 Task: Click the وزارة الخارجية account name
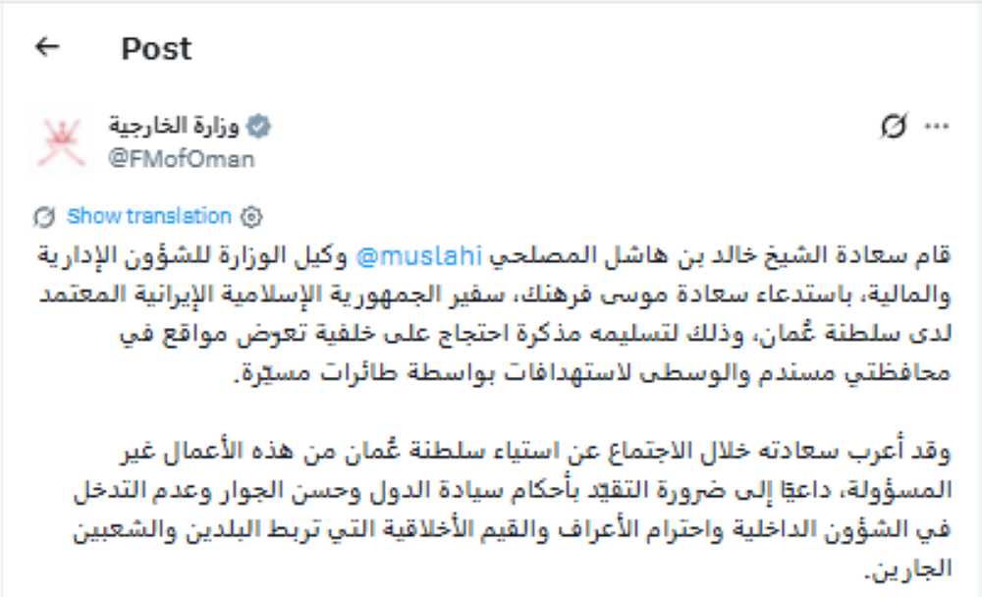pos(174,126)
